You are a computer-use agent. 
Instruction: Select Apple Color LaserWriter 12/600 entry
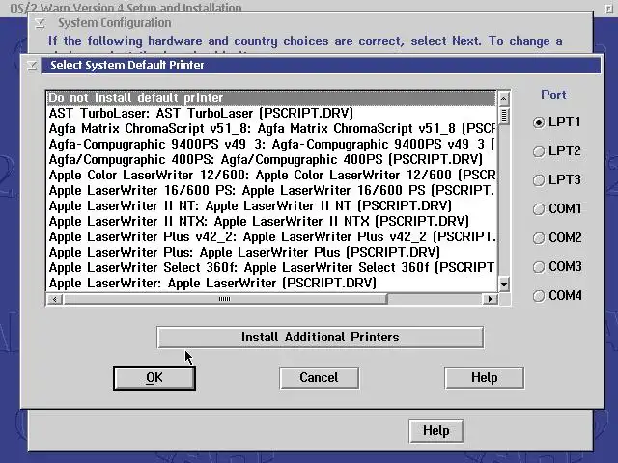point(271,175)
